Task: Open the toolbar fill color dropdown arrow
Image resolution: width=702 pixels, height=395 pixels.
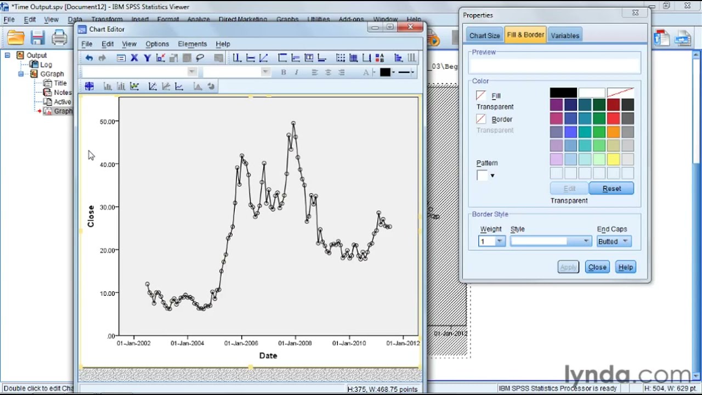Action: tap(393, 72)
